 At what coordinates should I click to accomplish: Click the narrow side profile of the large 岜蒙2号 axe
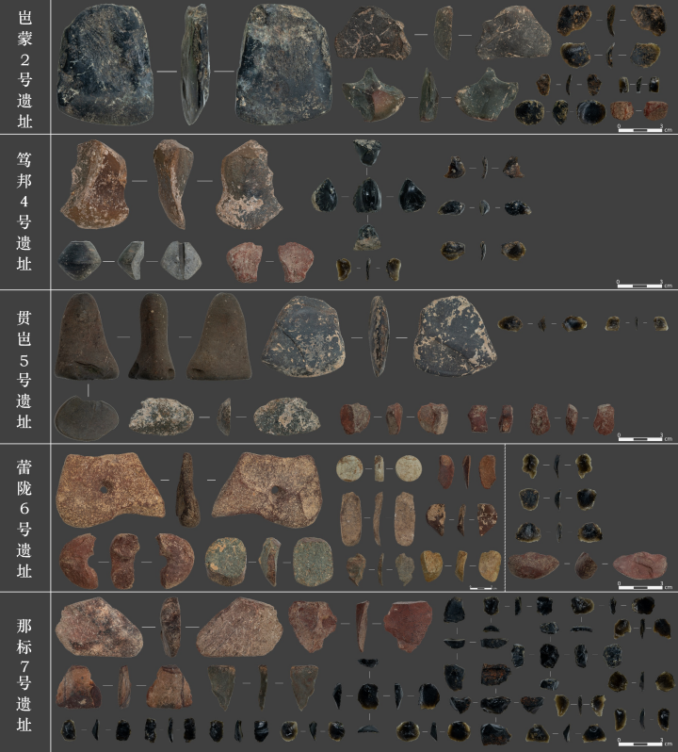point(196,66)
